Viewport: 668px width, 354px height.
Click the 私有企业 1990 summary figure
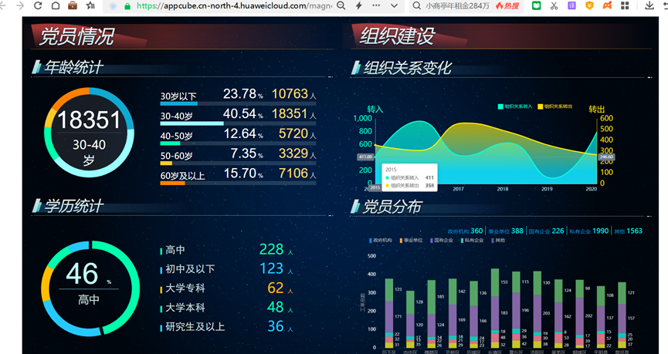point(589,231)
